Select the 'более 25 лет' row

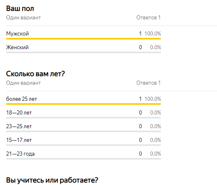click(84, 99)
